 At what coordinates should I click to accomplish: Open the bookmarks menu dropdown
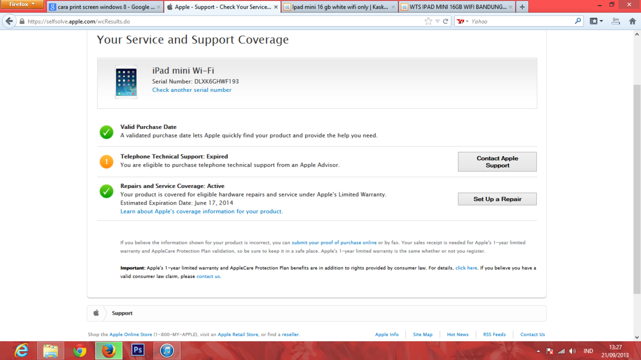(x=596, y=21)
